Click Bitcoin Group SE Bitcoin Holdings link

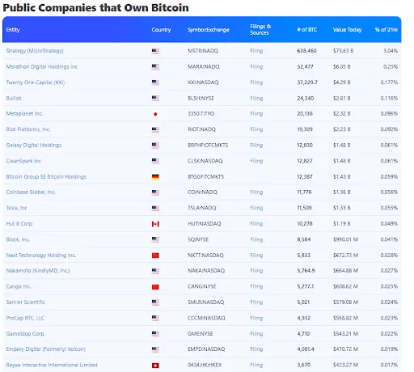pyautogui.click(x=46, y=176)
